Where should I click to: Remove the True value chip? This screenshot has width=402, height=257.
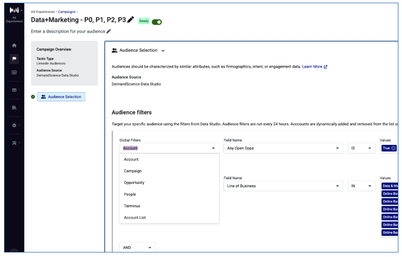(393, 148)
